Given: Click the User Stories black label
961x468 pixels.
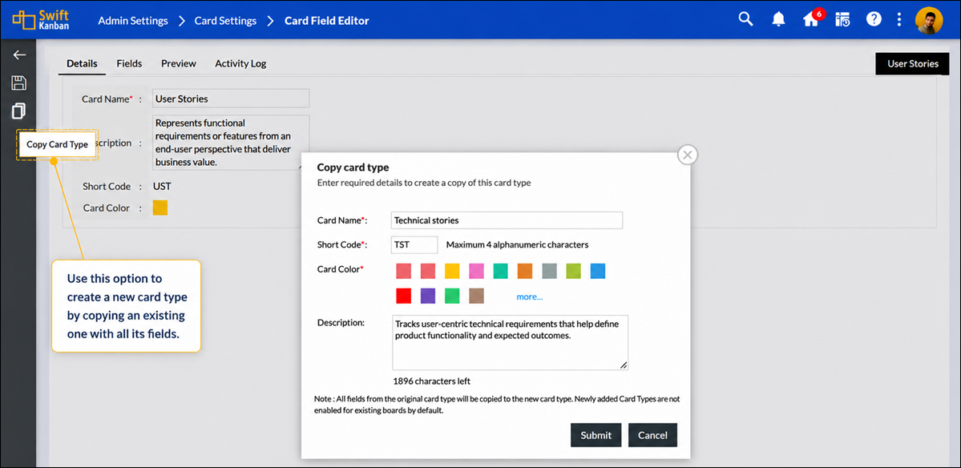Looking at the screenshot, I should pyautogui.click(x=913, y=63).
